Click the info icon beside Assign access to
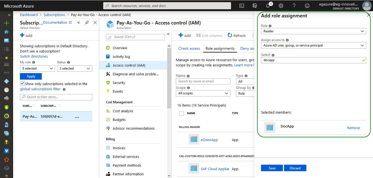Image resolution: width=373 pixels, height=178 pixels. click(287, 40)
